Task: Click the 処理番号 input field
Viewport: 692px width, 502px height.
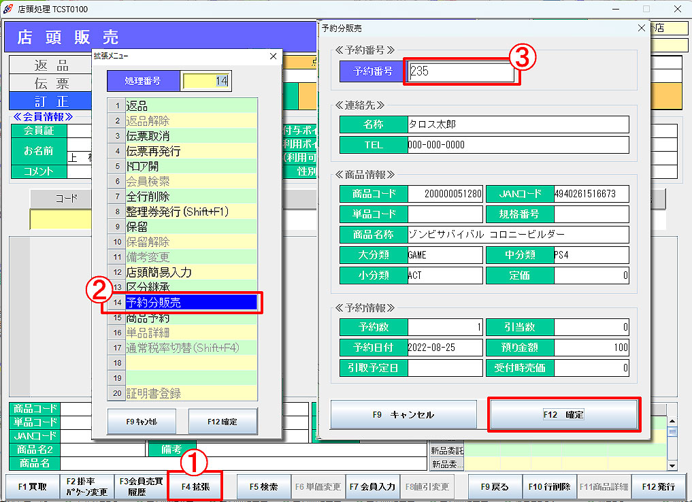Action: [x=207, y=81]
